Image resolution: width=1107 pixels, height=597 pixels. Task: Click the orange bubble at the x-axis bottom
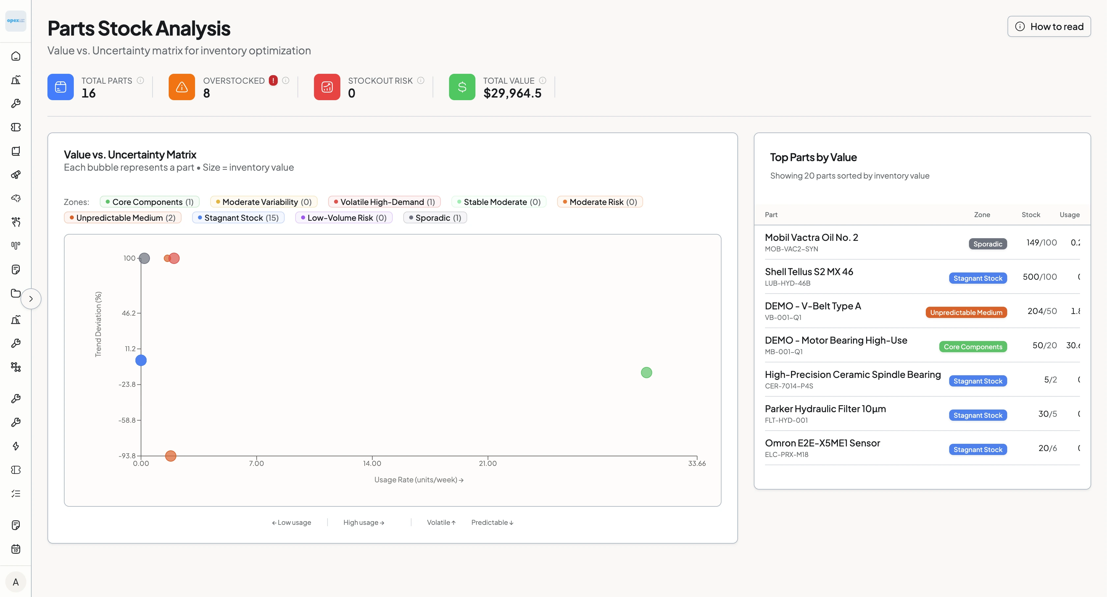[171, 456]
